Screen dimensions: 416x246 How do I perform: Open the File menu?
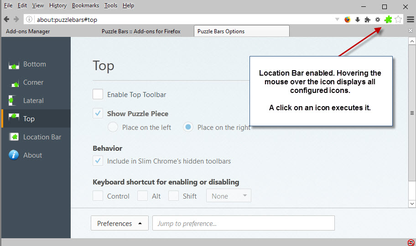pyautogui.click(x=8, y=5)
